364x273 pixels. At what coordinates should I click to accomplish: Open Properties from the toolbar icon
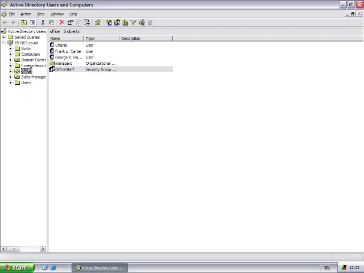71,23
